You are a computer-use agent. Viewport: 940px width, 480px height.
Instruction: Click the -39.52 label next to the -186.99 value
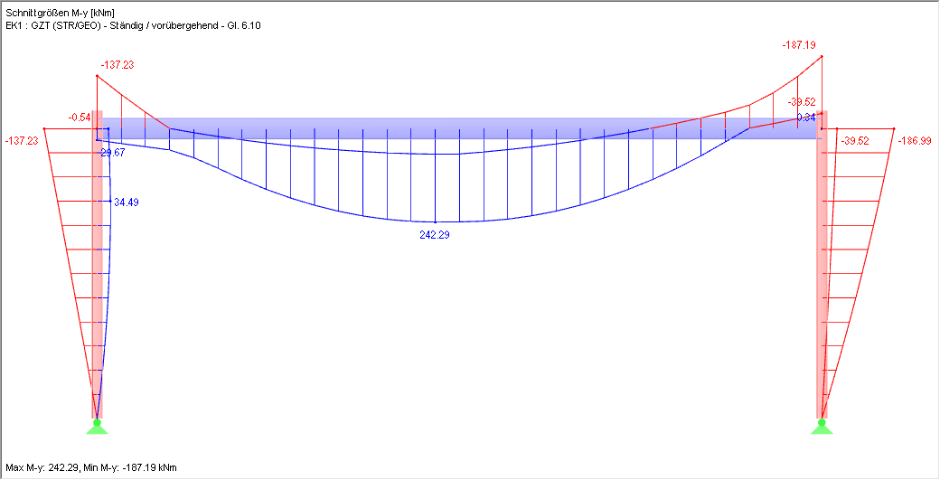(855, 141)
